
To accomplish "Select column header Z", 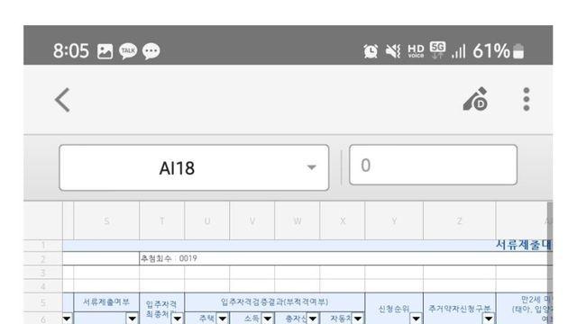I will click(460, 220).
